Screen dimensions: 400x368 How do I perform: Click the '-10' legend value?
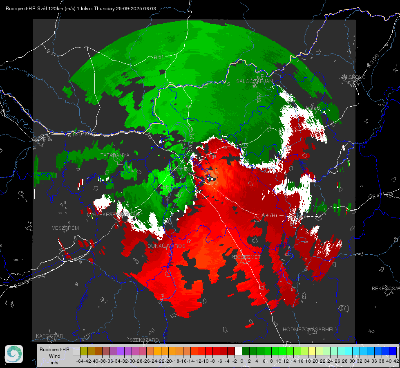pos(205,361)
